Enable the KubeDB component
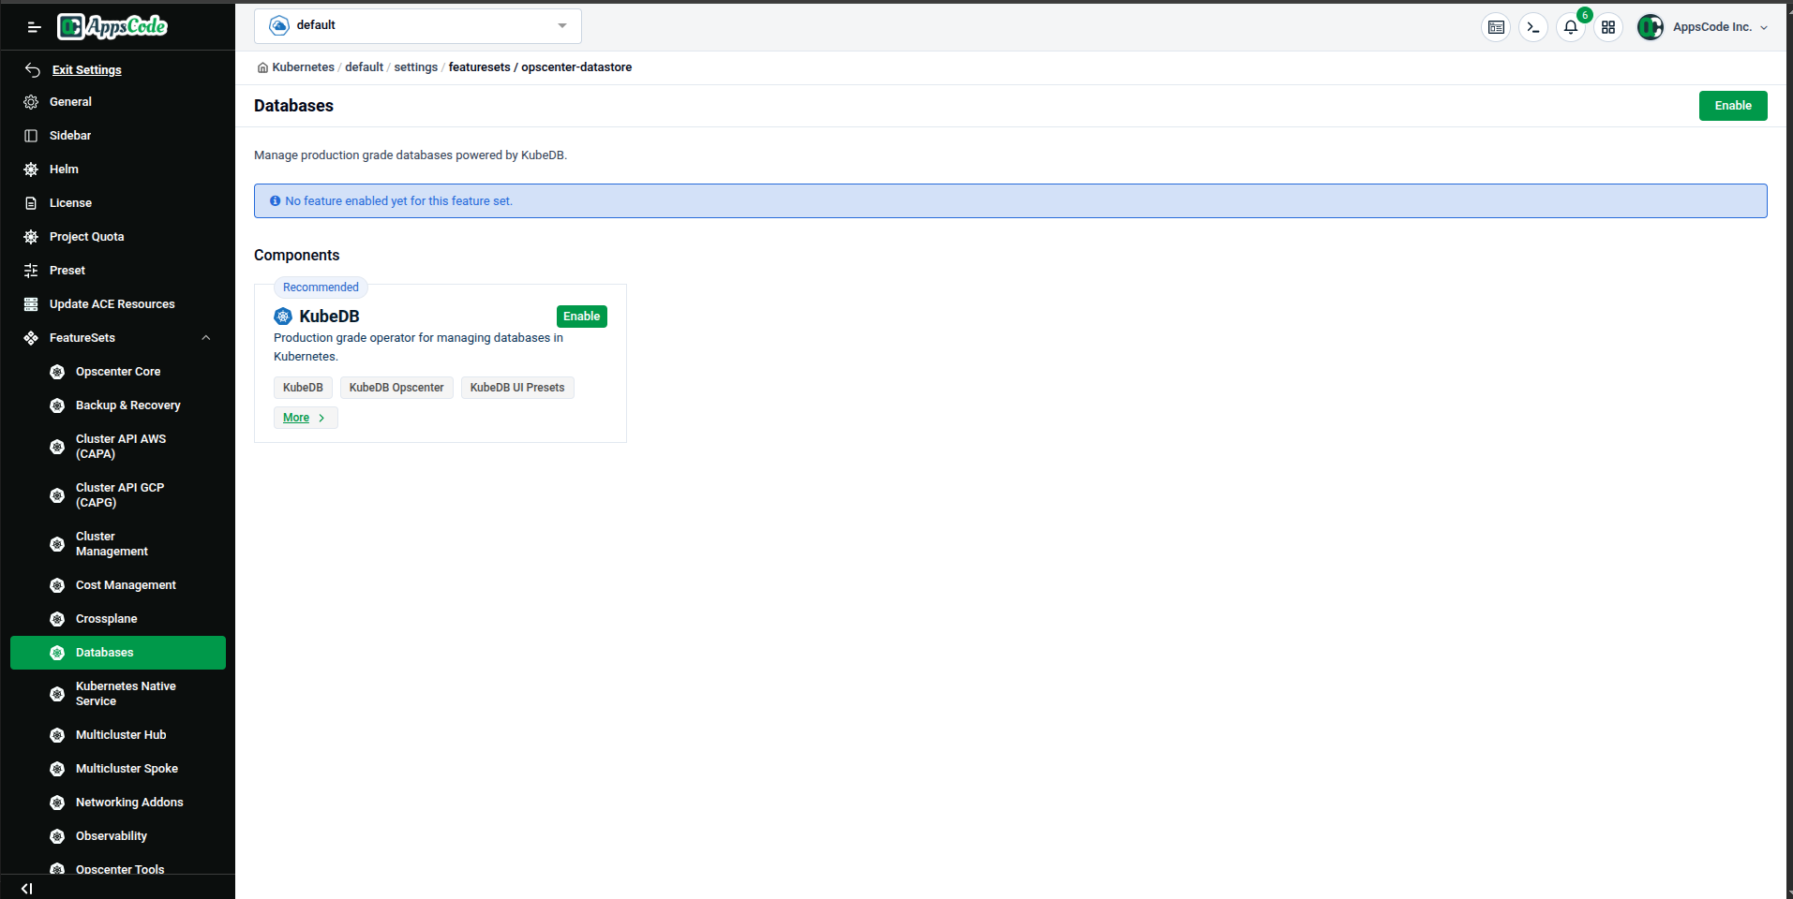The height and width of the screenshot is (899, 1793). pos(581,317)
